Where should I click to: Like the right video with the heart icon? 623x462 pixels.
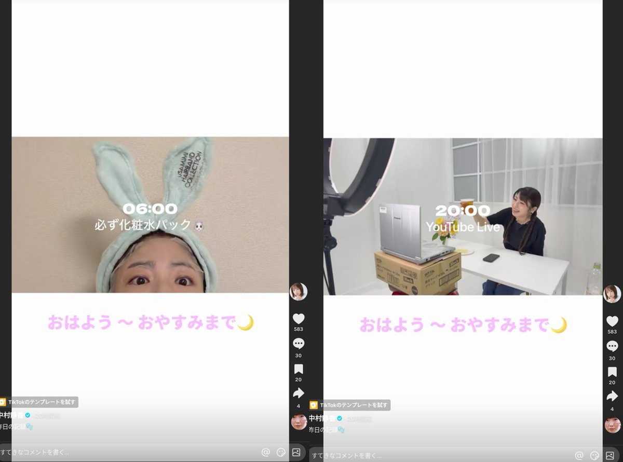[612, 321]
